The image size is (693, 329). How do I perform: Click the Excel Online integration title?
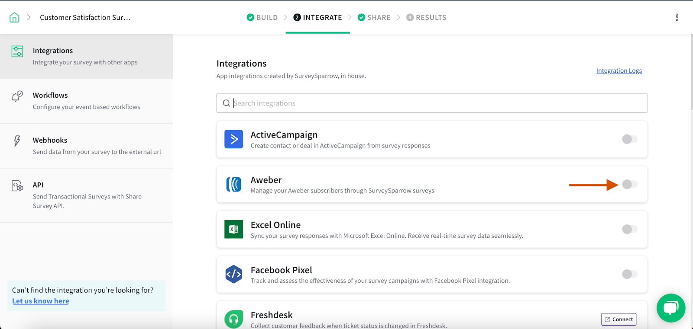[x=275, y=225]
